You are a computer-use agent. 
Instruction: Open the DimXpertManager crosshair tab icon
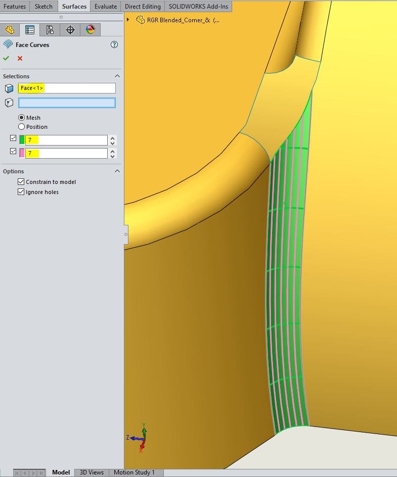point(70,30)
